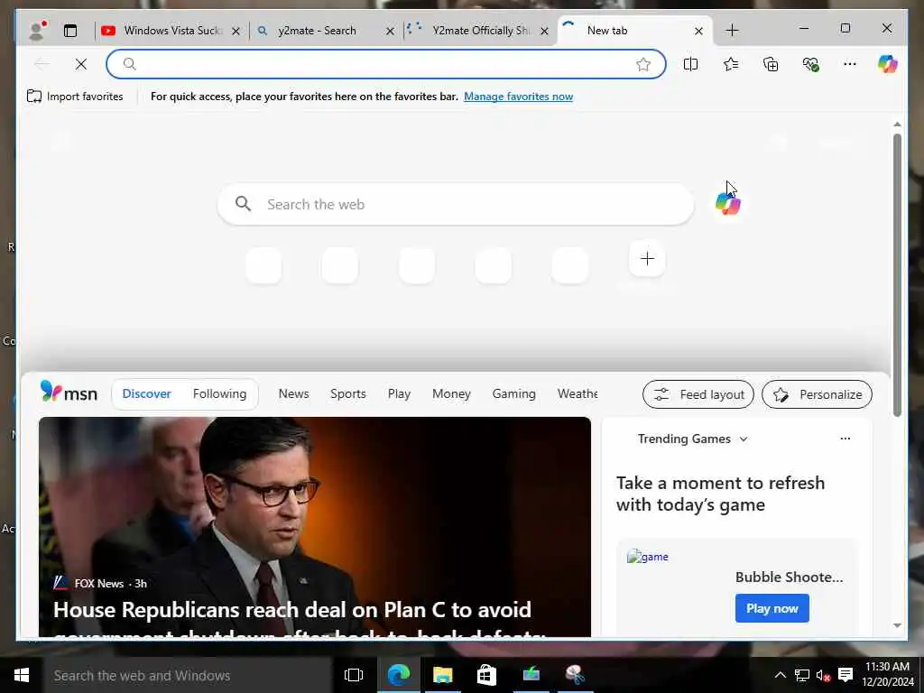Open the Edge profile icon
The width and height of the screenshot is (924, 693).
coord(38,30)
